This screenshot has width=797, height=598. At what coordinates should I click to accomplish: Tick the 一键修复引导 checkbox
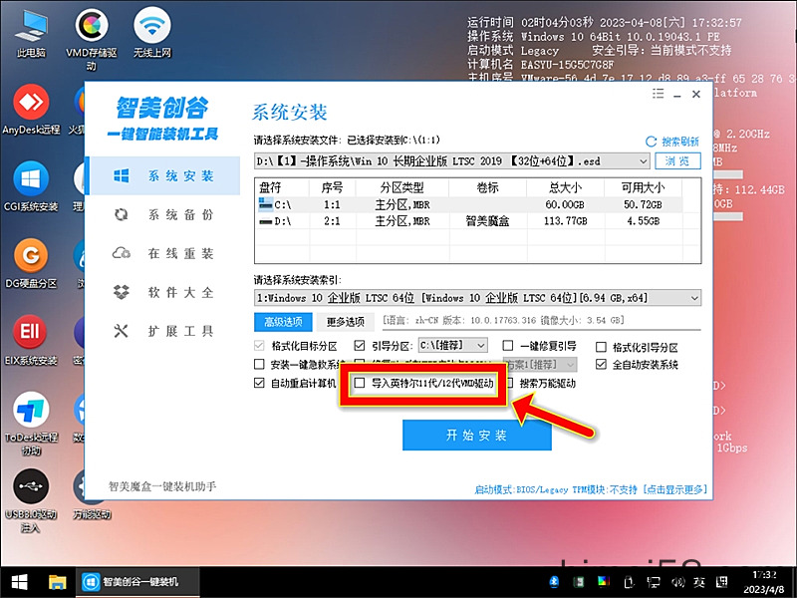(508, 346)
